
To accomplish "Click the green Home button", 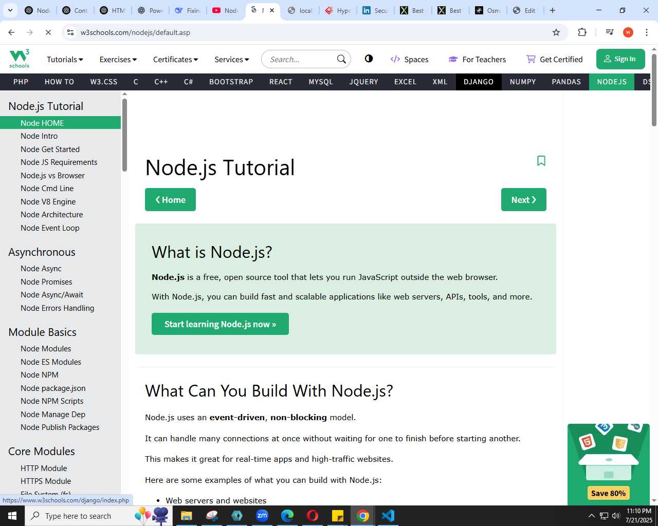I will 170,200.
